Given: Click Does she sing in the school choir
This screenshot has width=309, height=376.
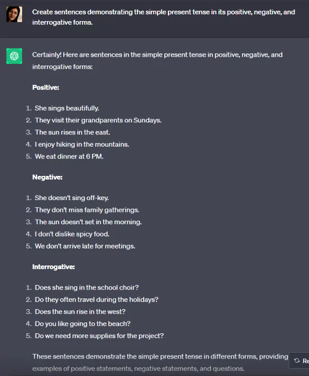Looking at the screenshot, I should click(x=87, y=288).
